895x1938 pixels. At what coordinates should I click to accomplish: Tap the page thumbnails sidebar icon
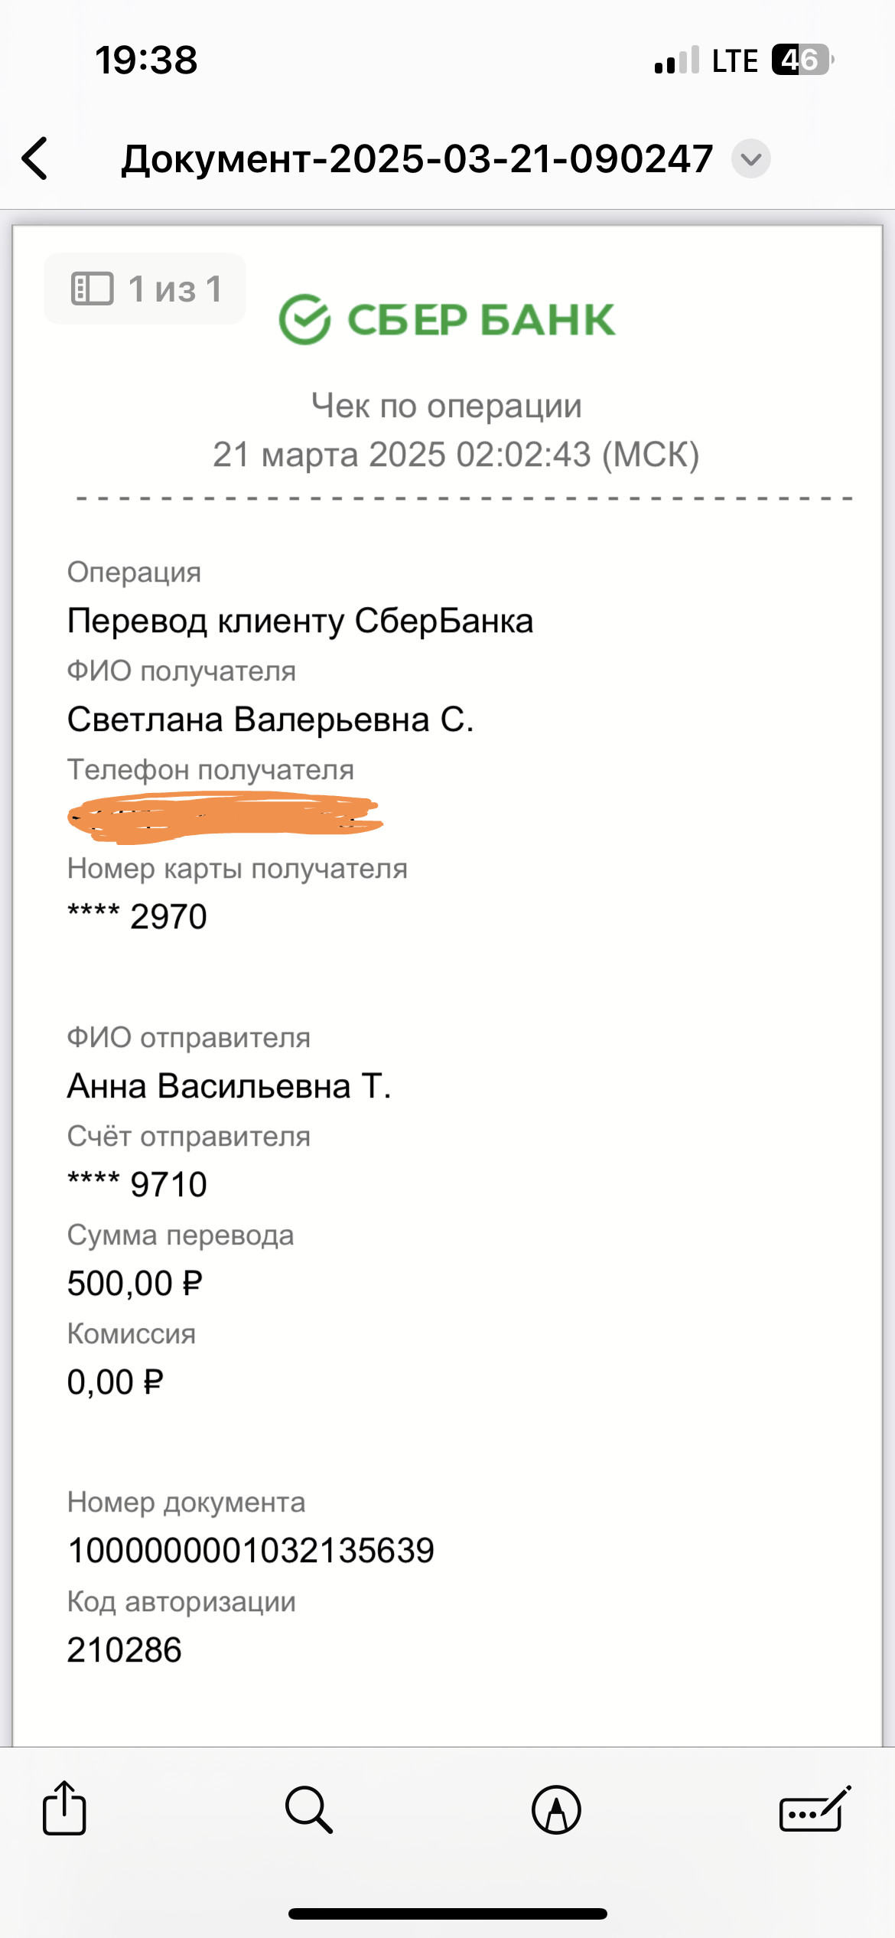click(92, 289)
